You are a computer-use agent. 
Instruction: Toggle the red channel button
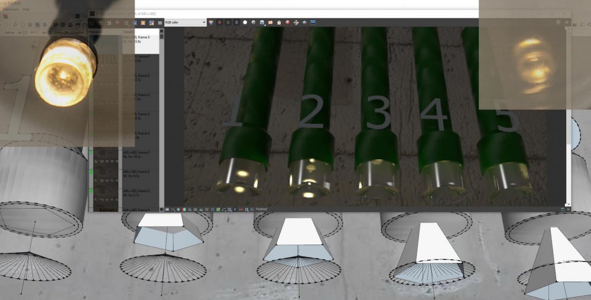(x=220, y=22)
